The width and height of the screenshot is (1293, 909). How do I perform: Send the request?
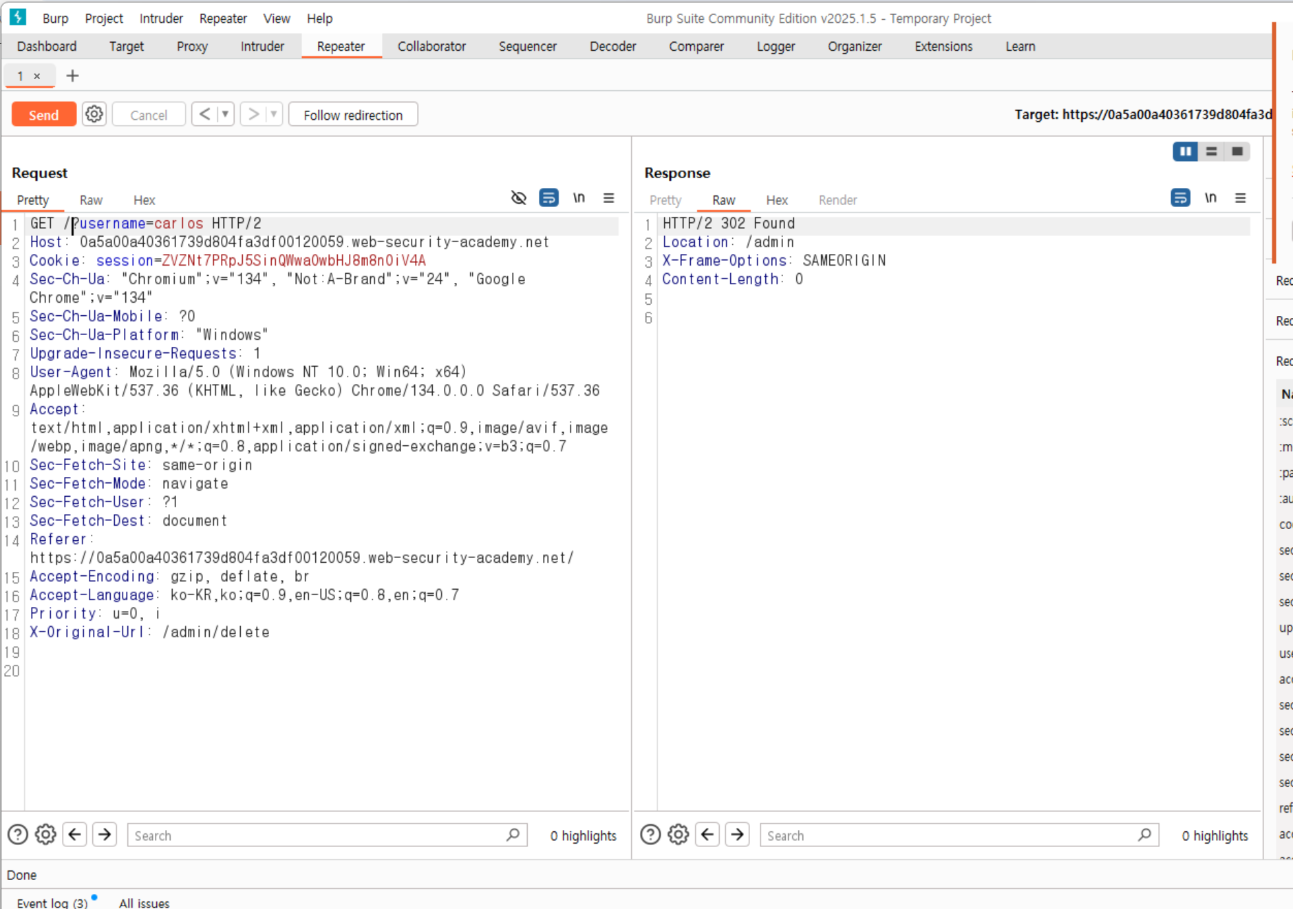coord(43,115)
